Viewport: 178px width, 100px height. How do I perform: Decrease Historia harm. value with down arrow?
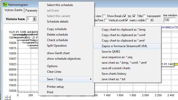[34, 20]
